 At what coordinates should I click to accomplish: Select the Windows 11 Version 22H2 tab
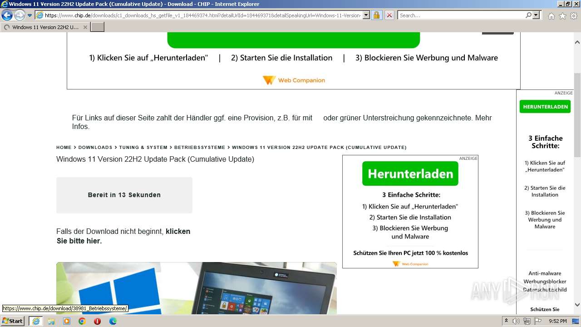(45, 27)
